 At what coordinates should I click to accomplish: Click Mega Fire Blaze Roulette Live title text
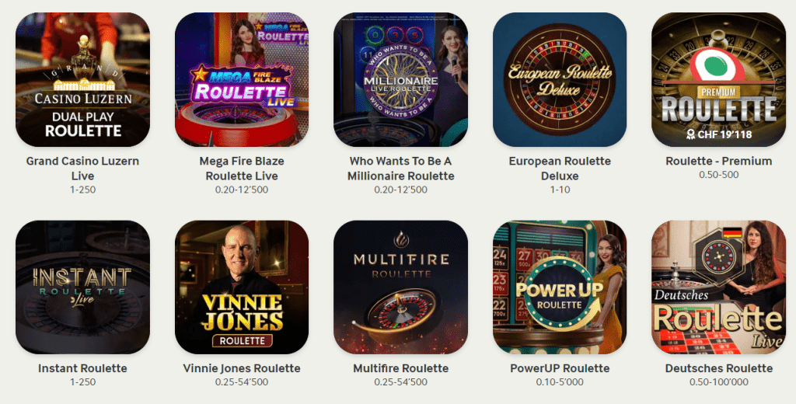point(242,169)
